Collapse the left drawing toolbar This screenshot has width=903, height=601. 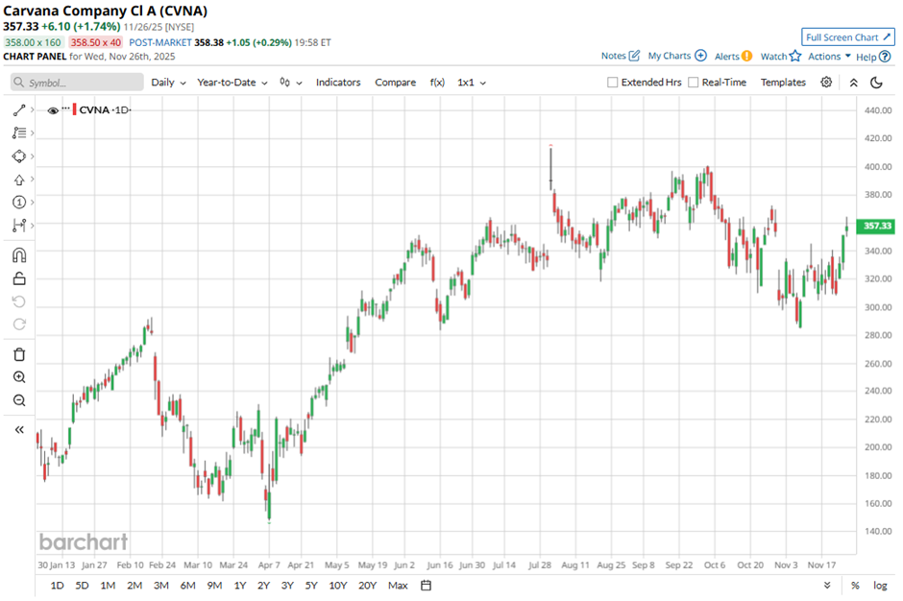point(19,429)
